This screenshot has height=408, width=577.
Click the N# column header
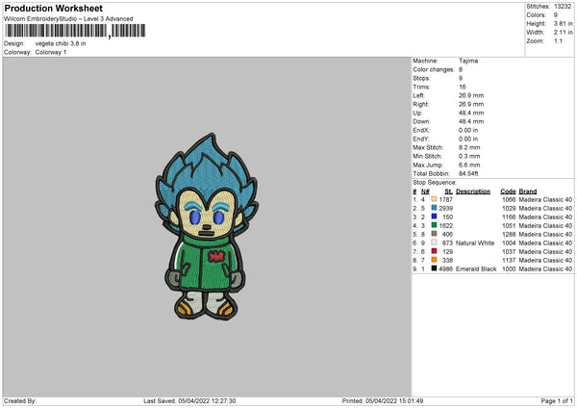pyautogui.click(x=425, y=191)
